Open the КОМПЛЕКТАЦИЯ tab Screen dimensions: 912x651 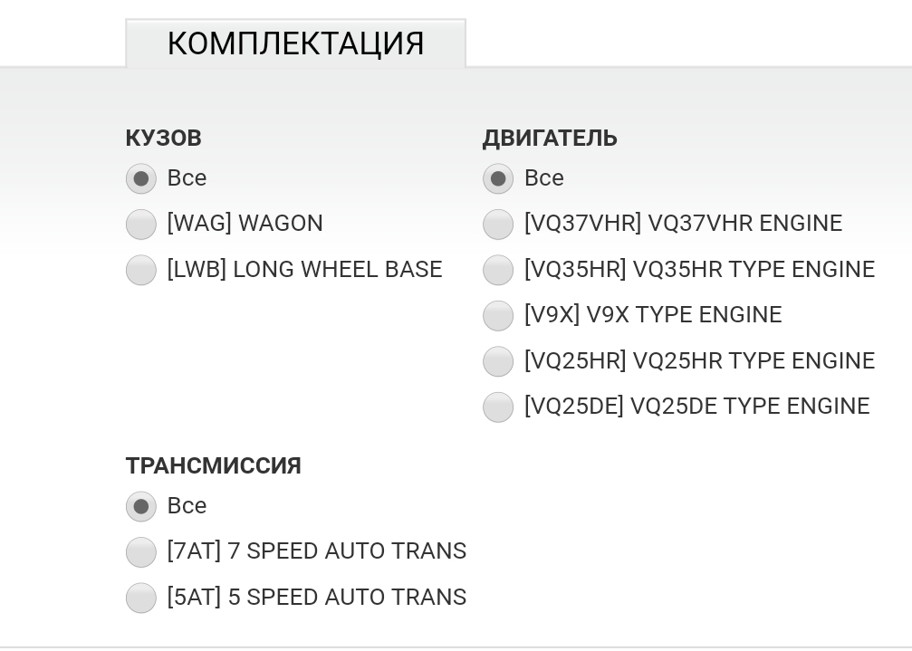(295, 43)
